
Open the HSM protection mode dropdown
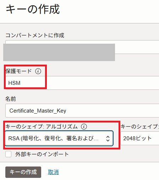pos(82,83)
